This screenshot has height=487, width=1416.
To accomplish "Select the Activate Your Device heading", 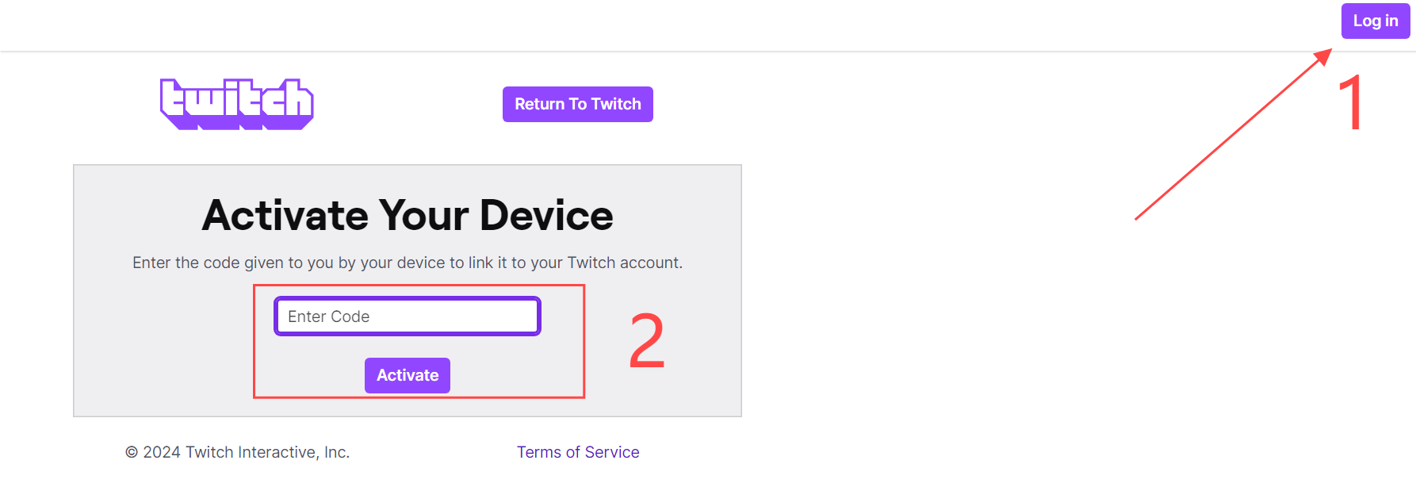I will point(408,214).
